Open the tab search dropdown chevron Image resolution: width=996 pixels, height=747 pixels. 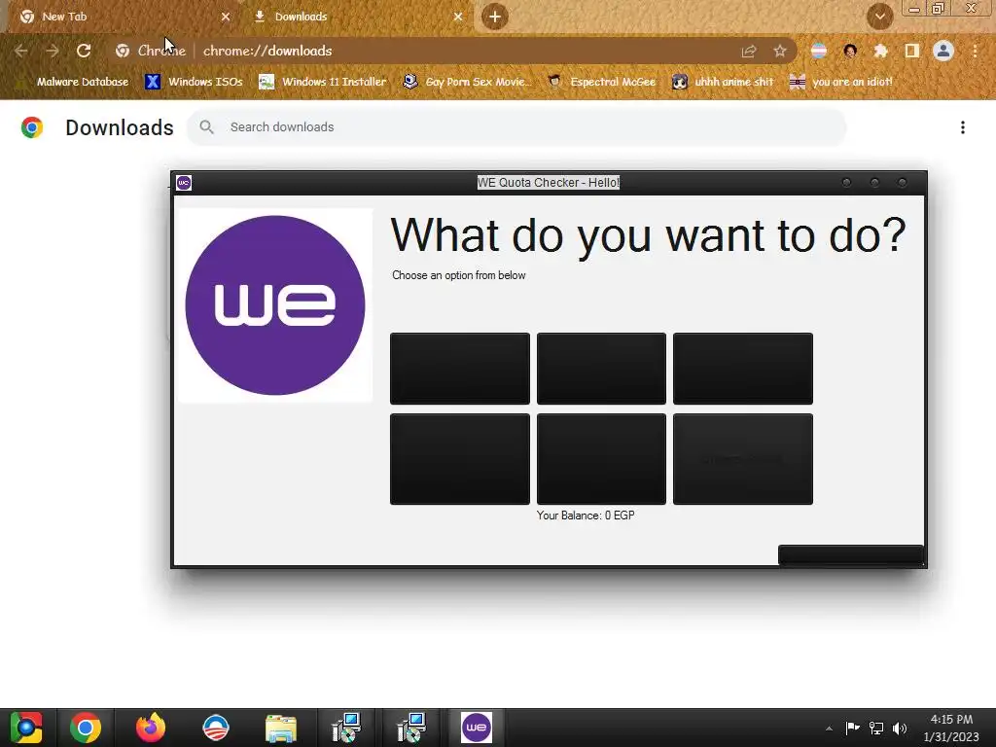[880, 17]
